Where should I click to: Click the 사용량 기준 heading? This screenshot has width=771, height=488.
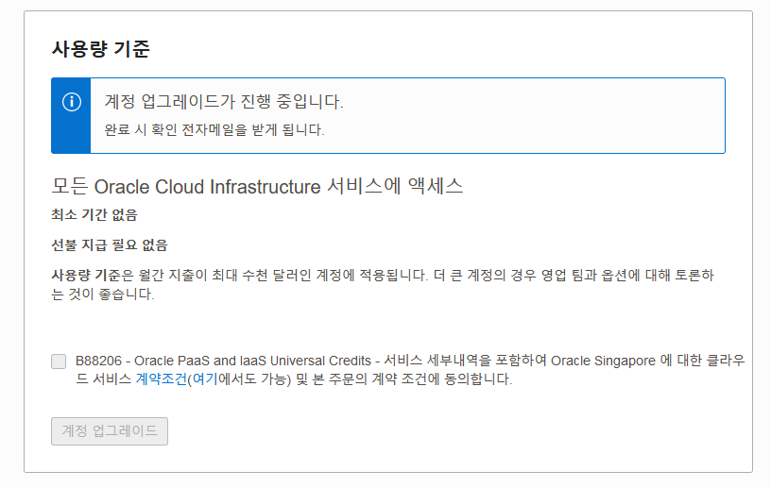pos(101,49)
